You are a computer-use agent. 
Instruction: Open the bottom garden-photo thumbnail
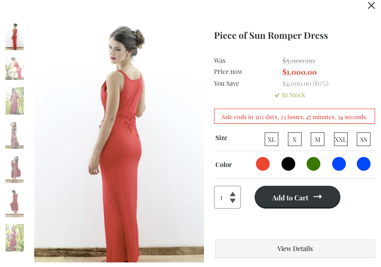point(14,238)
